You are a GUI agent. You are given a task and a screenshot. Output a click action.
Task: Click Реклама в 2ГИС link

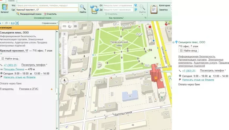pyautogui.click(x=29, y=89)
